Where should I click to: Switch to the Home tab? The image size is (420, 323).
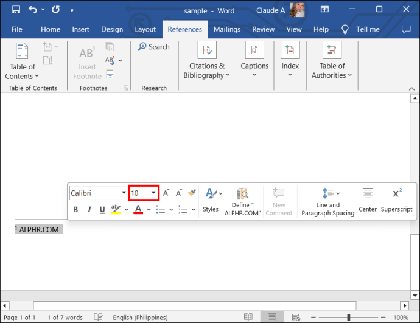(51, 29)
